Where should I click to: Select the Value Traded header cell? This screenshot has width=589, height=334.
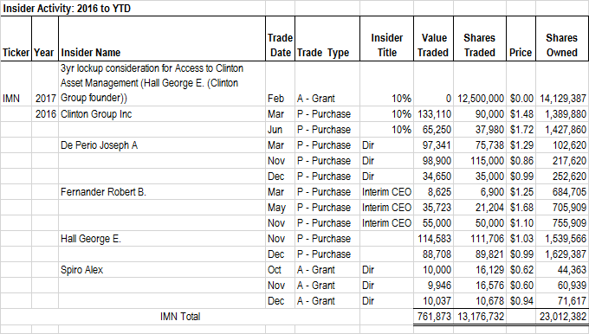(x=433, y=39)
